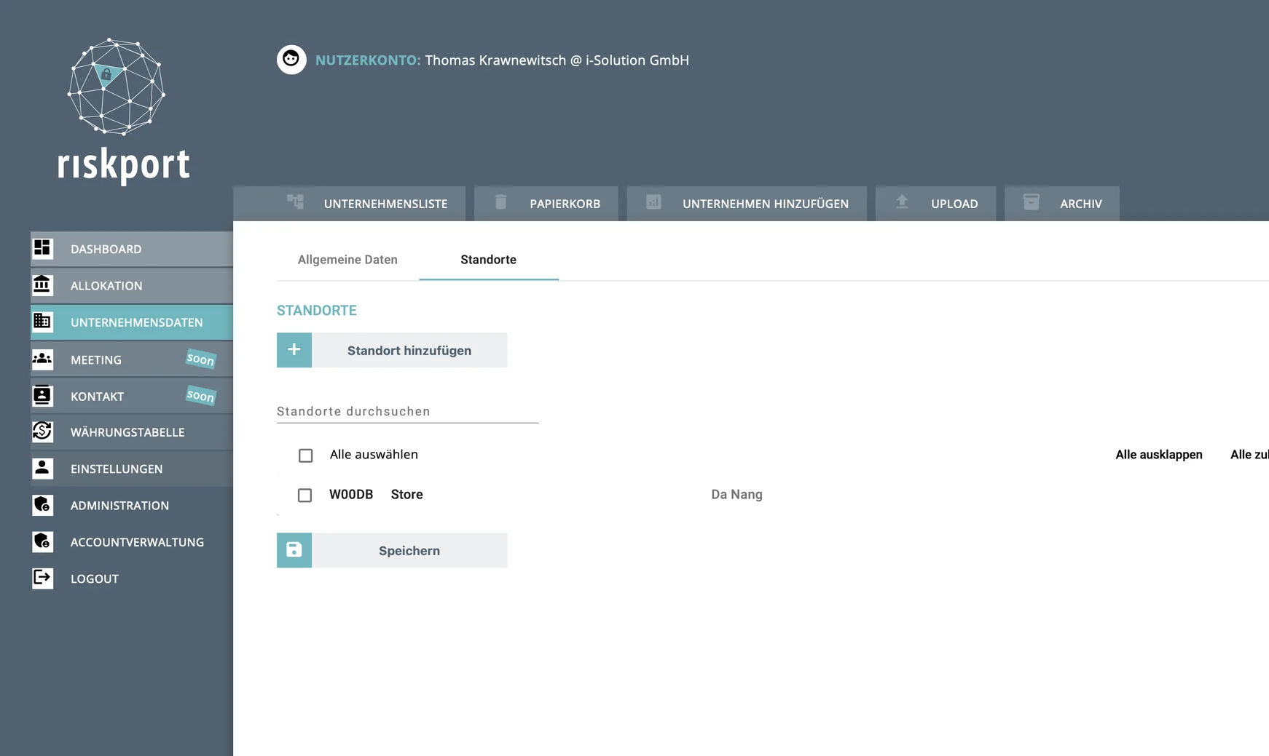Expand all locations with Alle ausklappen
The width and height of the screenshot is (1269, 756).
click(x=1159, y=455)
